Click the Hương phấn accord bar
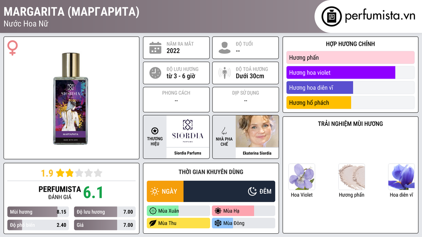The width and height of the screenshot is (422, 237). click(x=350, y=58)
